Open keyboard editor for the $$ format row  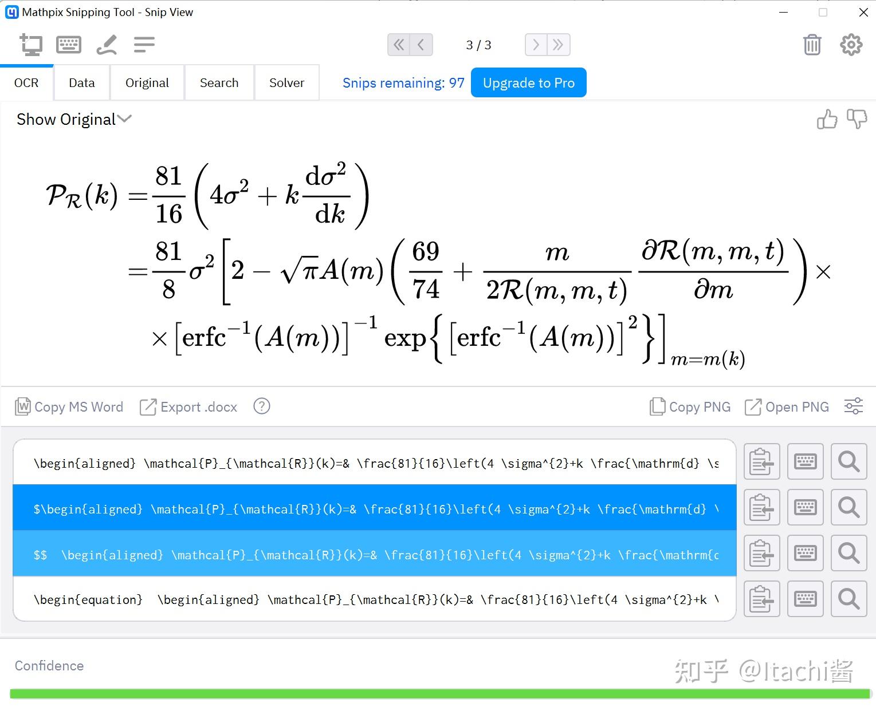[805, 553]
